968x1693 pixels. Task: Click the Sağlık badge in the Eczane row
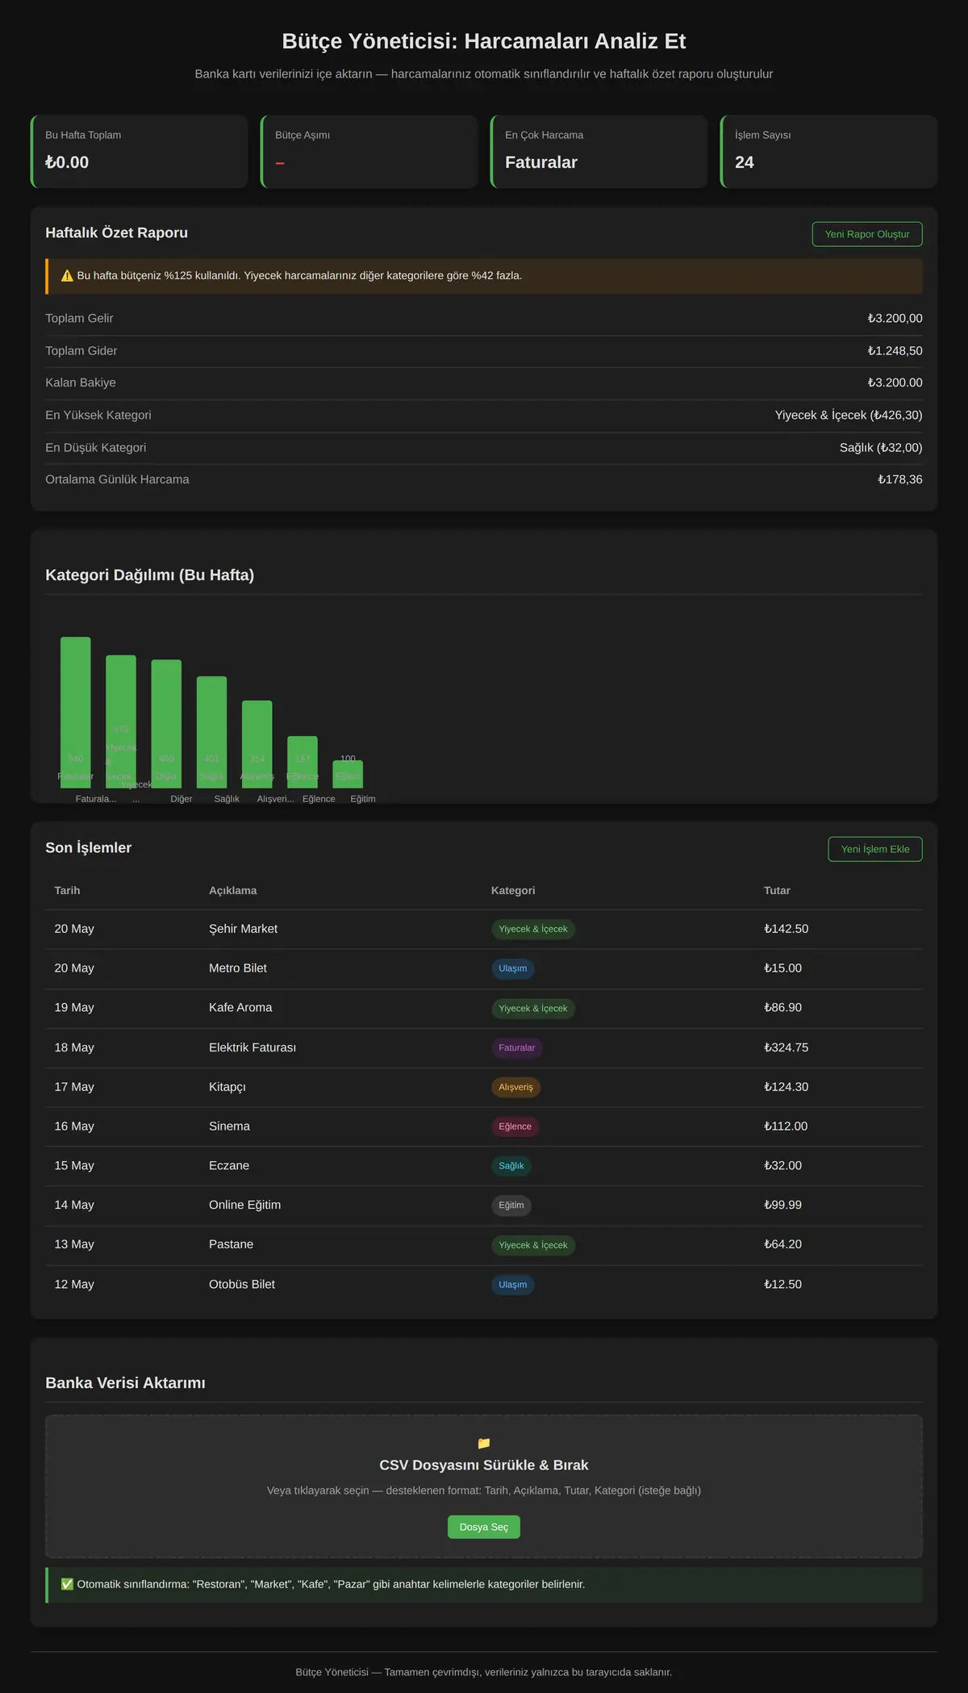[511, 1165]
